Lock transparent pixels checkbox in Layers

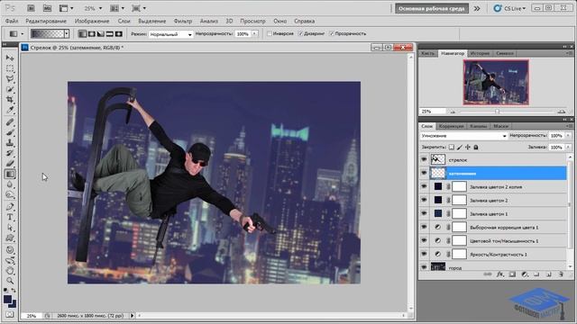pos(452,148)
